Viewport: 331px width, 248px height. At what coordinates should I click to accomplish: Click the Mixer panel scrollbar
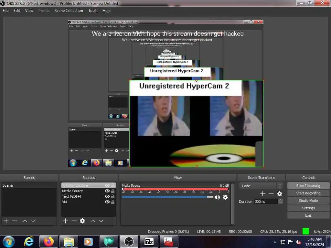(x=232, y=204)
